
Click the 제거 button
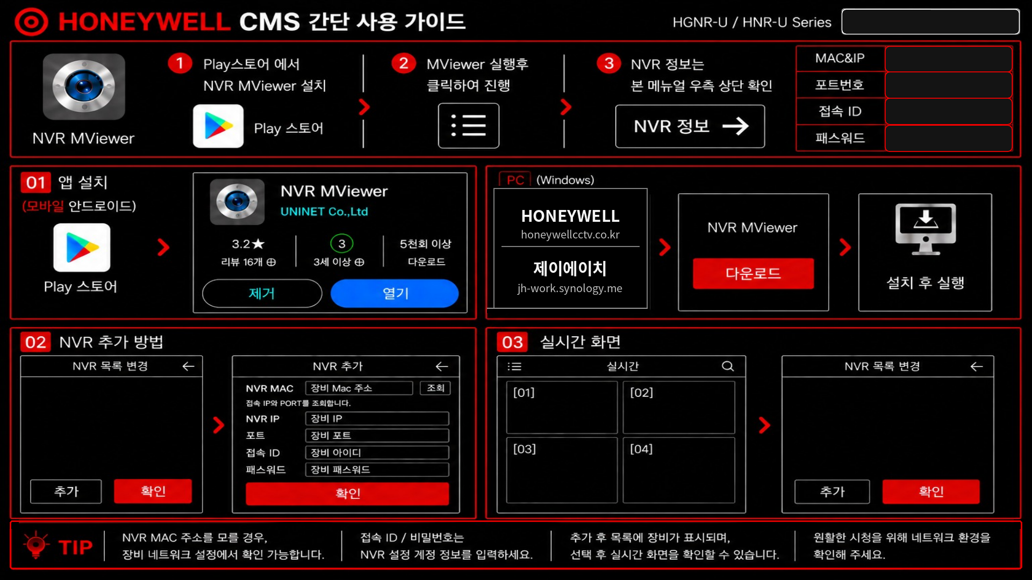(x=262, y=293)
